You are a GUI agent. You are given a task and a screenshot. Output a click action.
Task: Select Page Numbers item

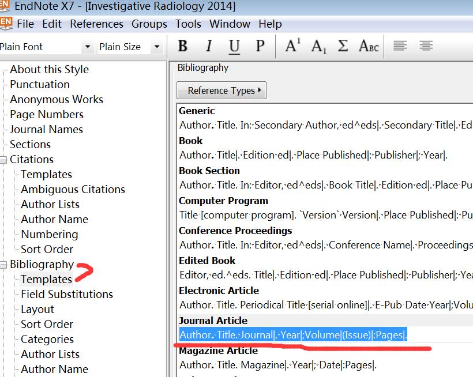coord(47,115)
